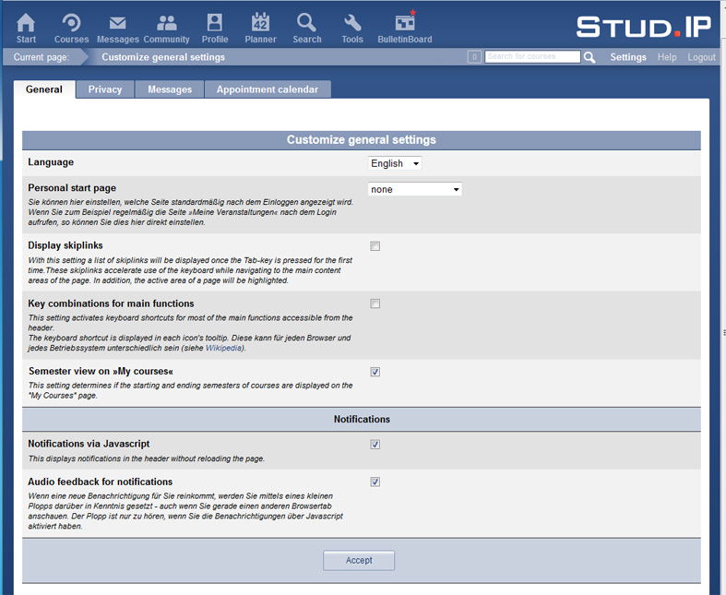Switch to the Messages settings tab
The height and width of the screenshot is (595, 726).
click(x=170, y=89)
